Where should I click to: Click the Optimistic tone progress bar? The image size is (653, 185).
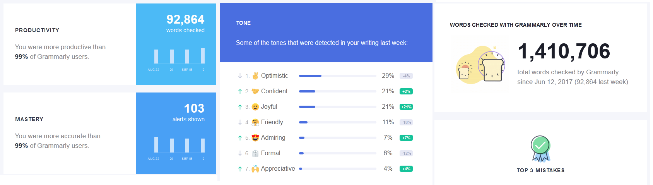(x=337, y=76)
